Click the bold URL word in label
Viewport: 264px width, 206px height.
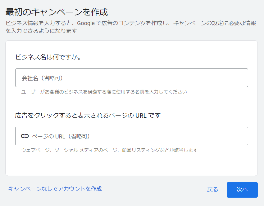click(x=141, y=116)
